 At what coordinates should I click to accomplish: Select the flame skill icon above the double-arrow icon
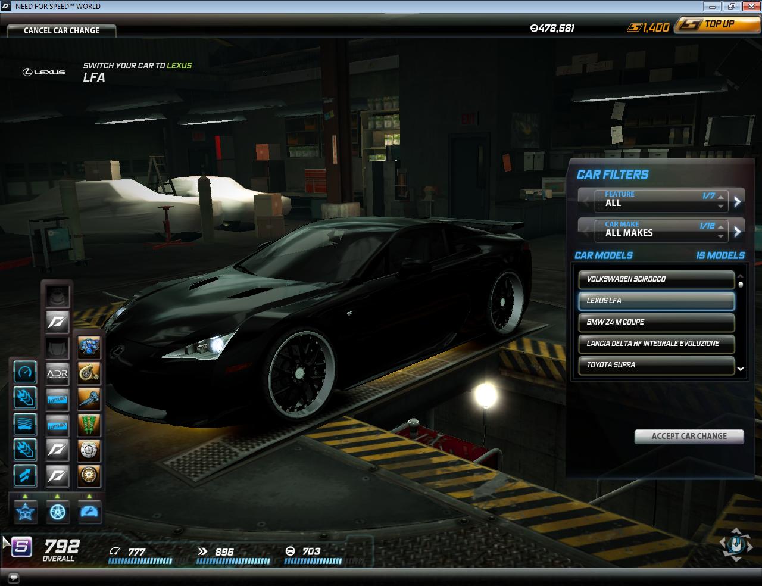click(25, 450)
